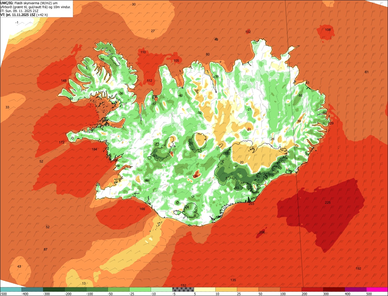The width and height of the screenshot is (388, 296).
Task: Click the '43' value on the map
Action: click(19, 266)
